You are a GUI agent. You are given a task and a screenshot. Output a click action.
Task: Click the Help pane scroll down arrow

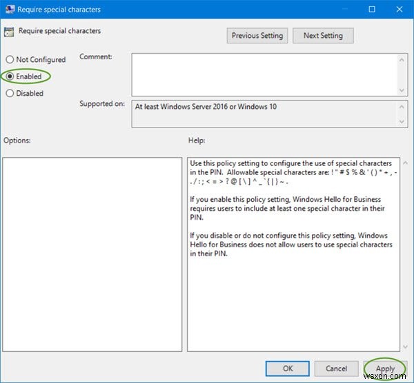click(405, 346)
